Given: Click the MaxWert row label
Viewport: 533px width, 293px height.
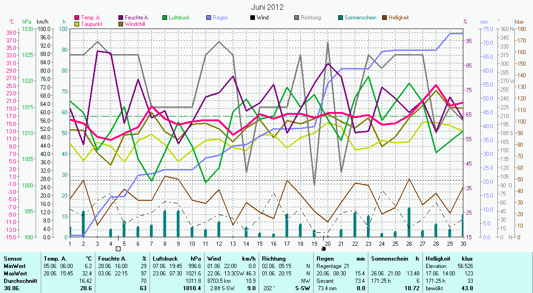Looking at the screenshot, I should pyautogui.click(x=15, y=274).
